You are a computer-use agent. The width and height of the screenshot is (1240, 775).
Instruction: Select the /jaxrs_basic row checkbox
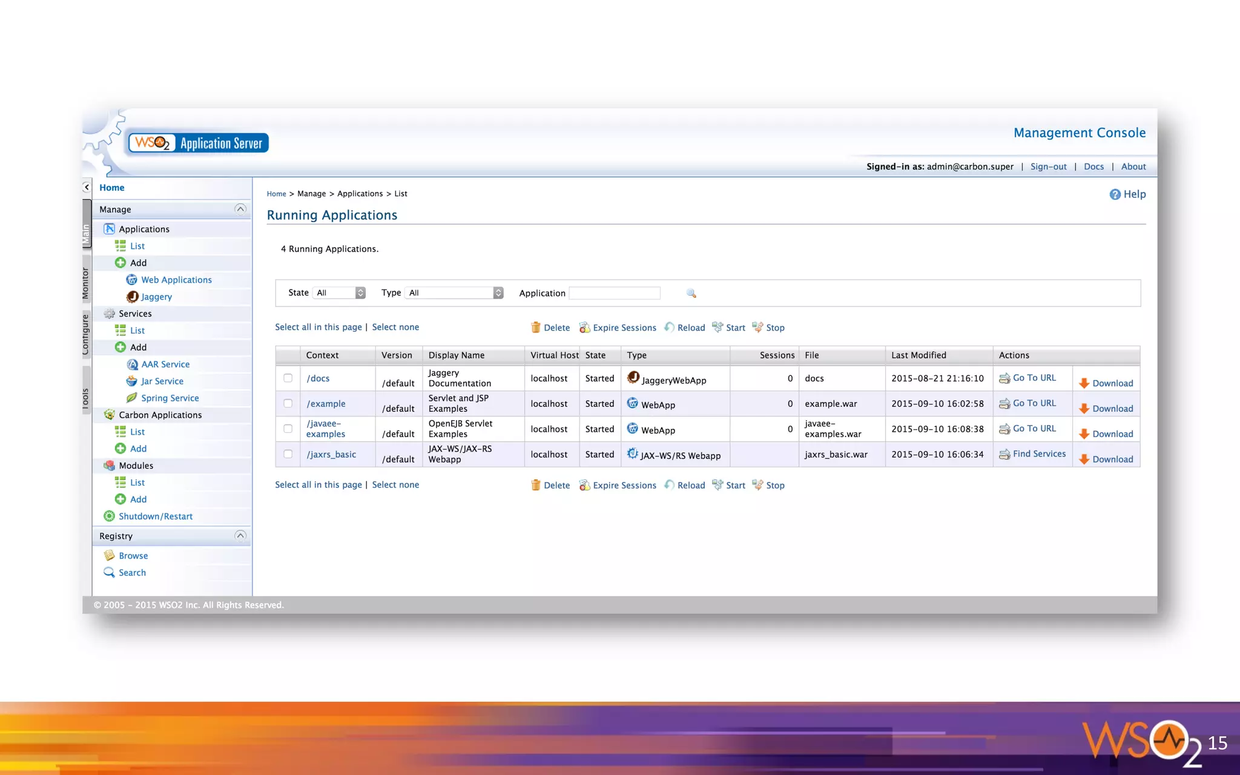pyautogui.click(x=288, y=454)
